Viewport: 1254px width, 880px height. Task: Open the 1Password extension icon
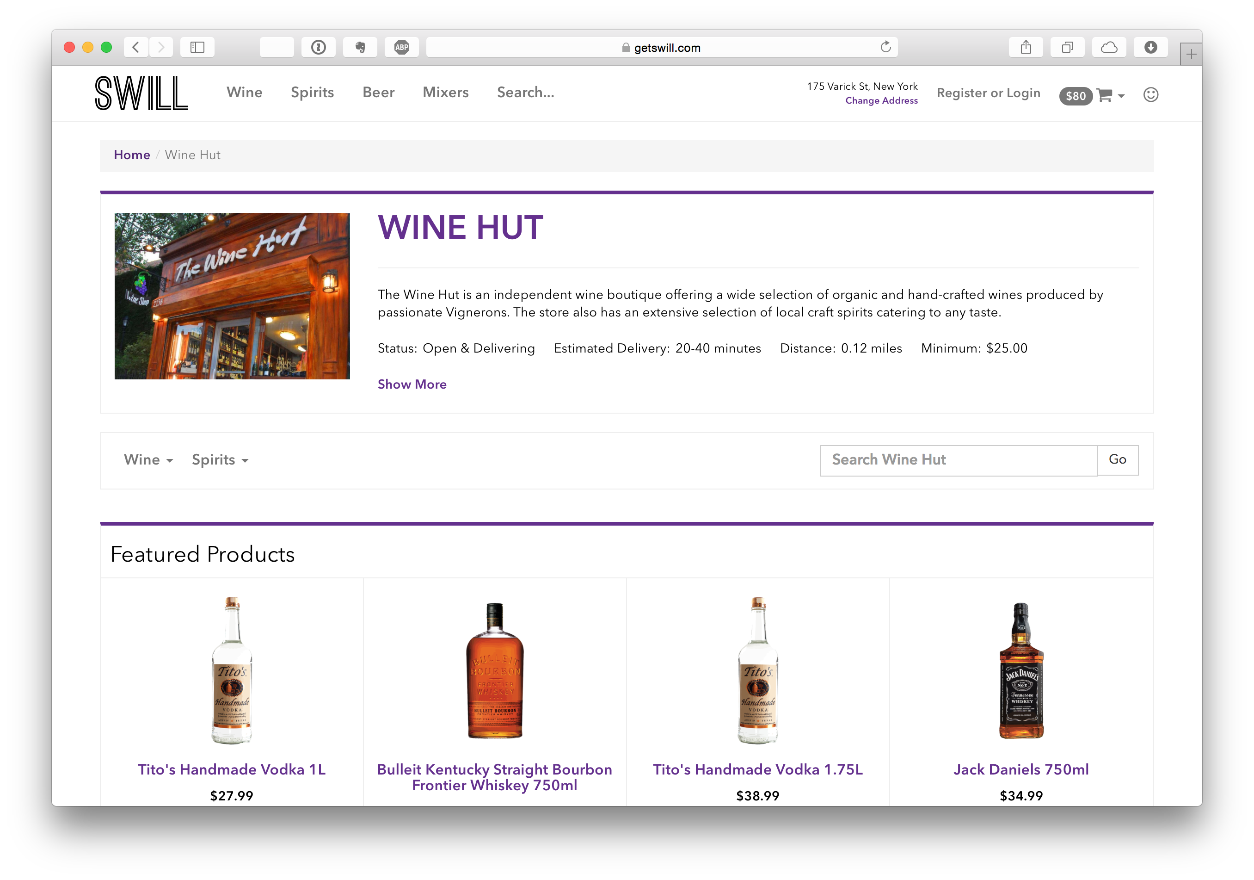click(x=319, y=48)
